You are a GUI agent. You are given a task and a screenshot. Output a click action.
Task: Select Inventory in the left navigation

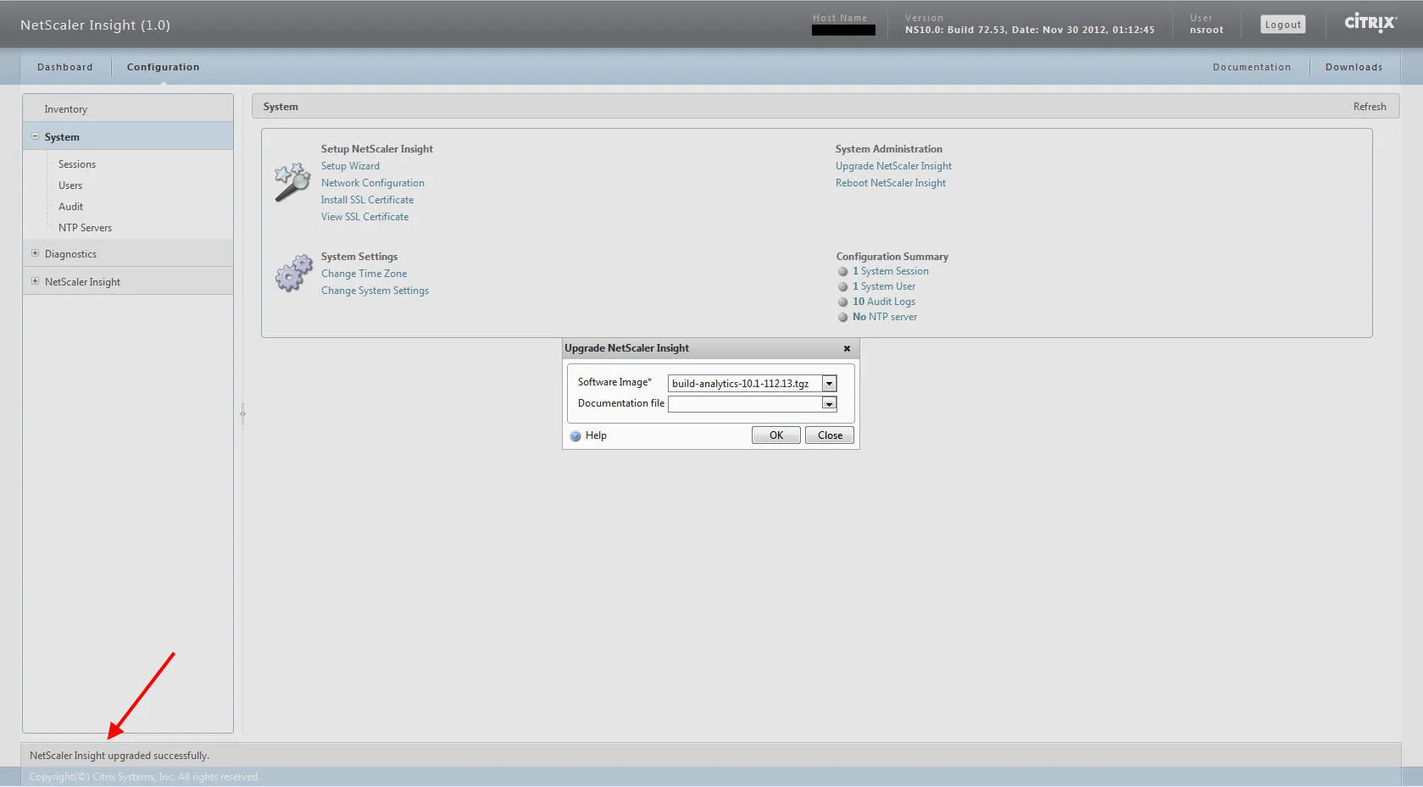[128, 108]
